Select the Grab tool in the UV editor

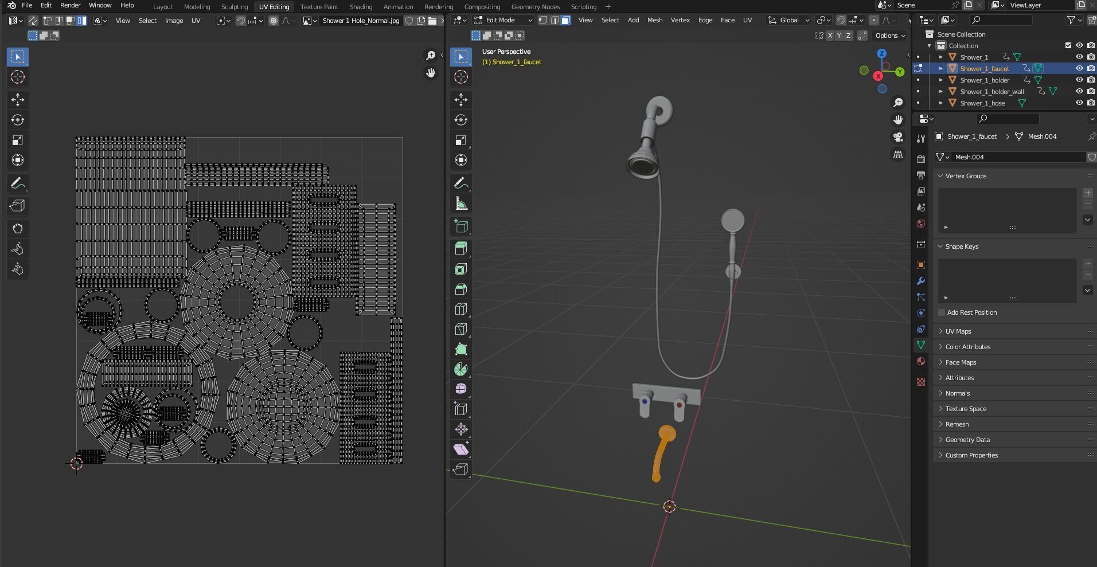pyautogui.click(x=18, y=229)
